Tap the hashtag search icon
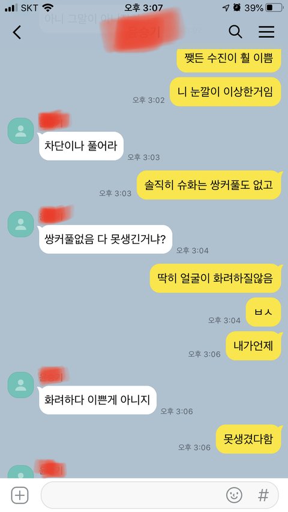Screen dimensions: 288x512 [x=263, y=495]
